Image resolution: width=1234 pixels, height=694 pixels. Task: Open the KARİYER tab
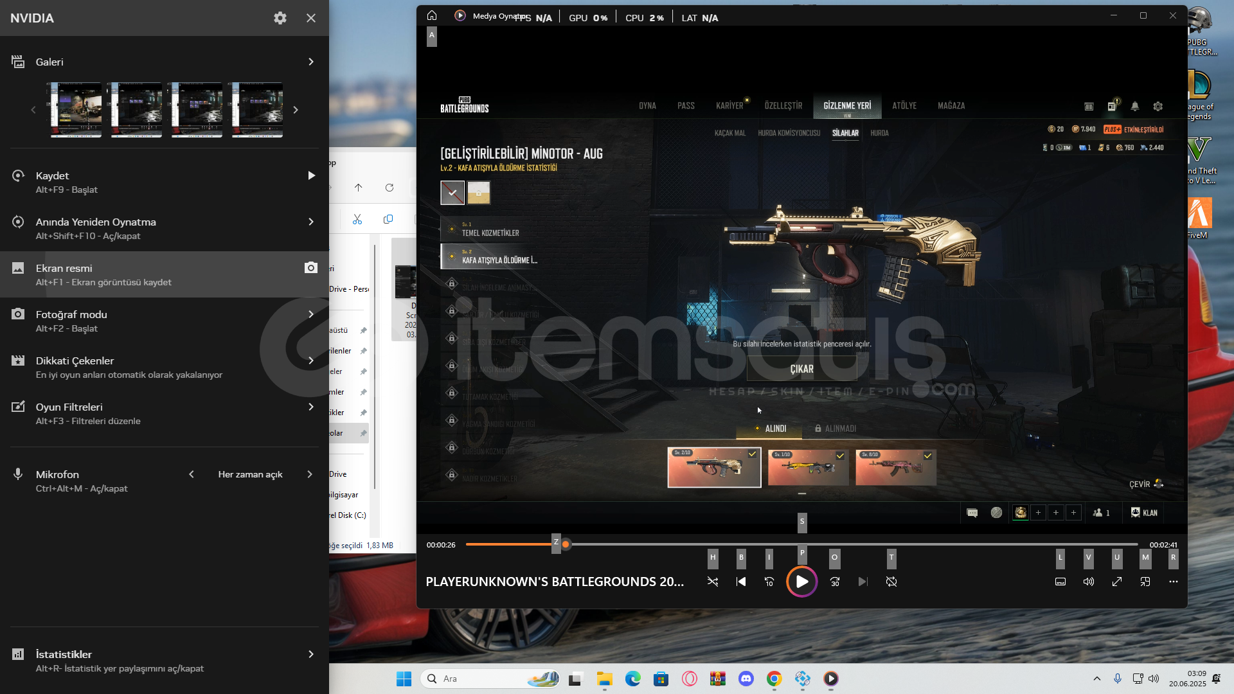click(x=729, y=105)
